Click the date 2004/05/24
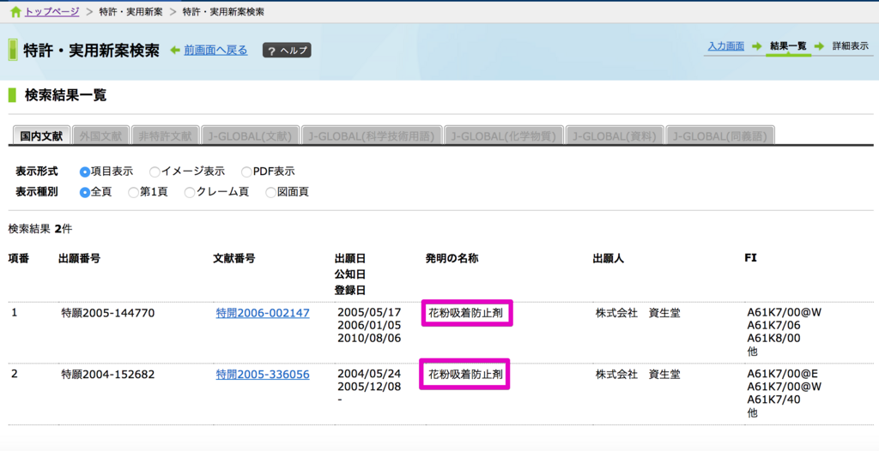This screenshot has width=879, height=451. pyautogui.click(x=369, y=374)
